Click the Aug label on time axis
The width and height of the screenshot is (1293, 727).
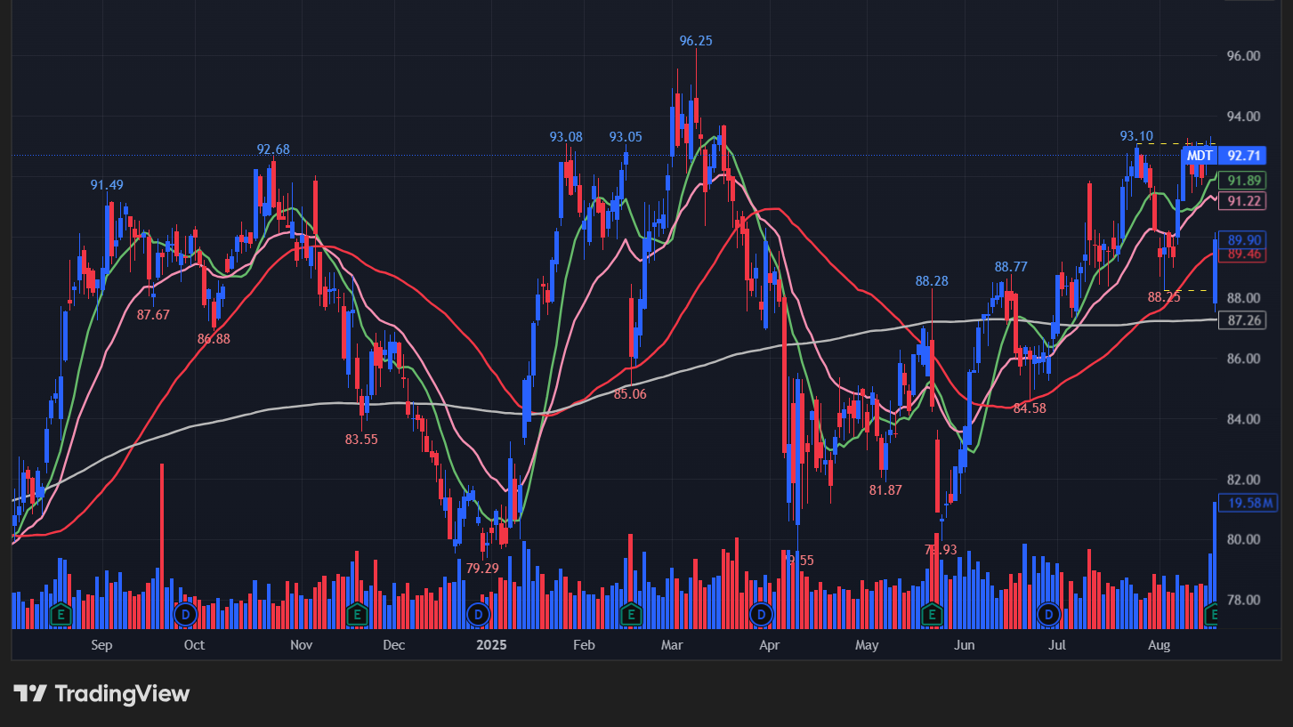tap(1159, 645)
